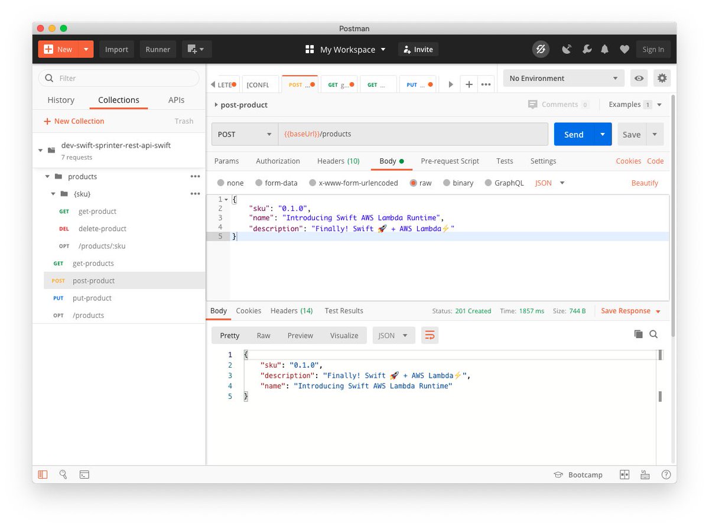Switch to the APIs tab
Screen dimensions: 709x526
pos(176,100)
